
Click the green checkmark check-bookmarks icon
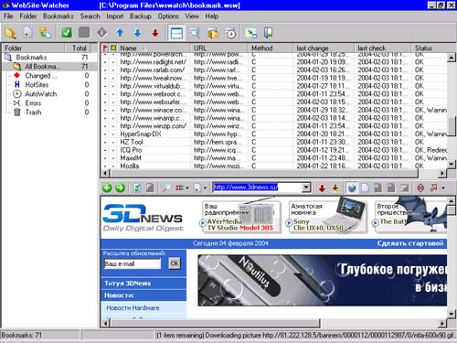[x=67, y=33]
